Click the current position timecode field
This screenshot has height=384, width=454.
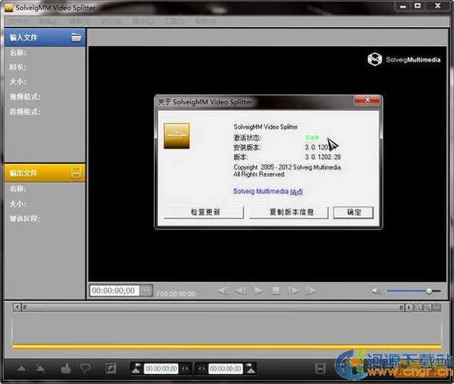click(x=114, y=290)
